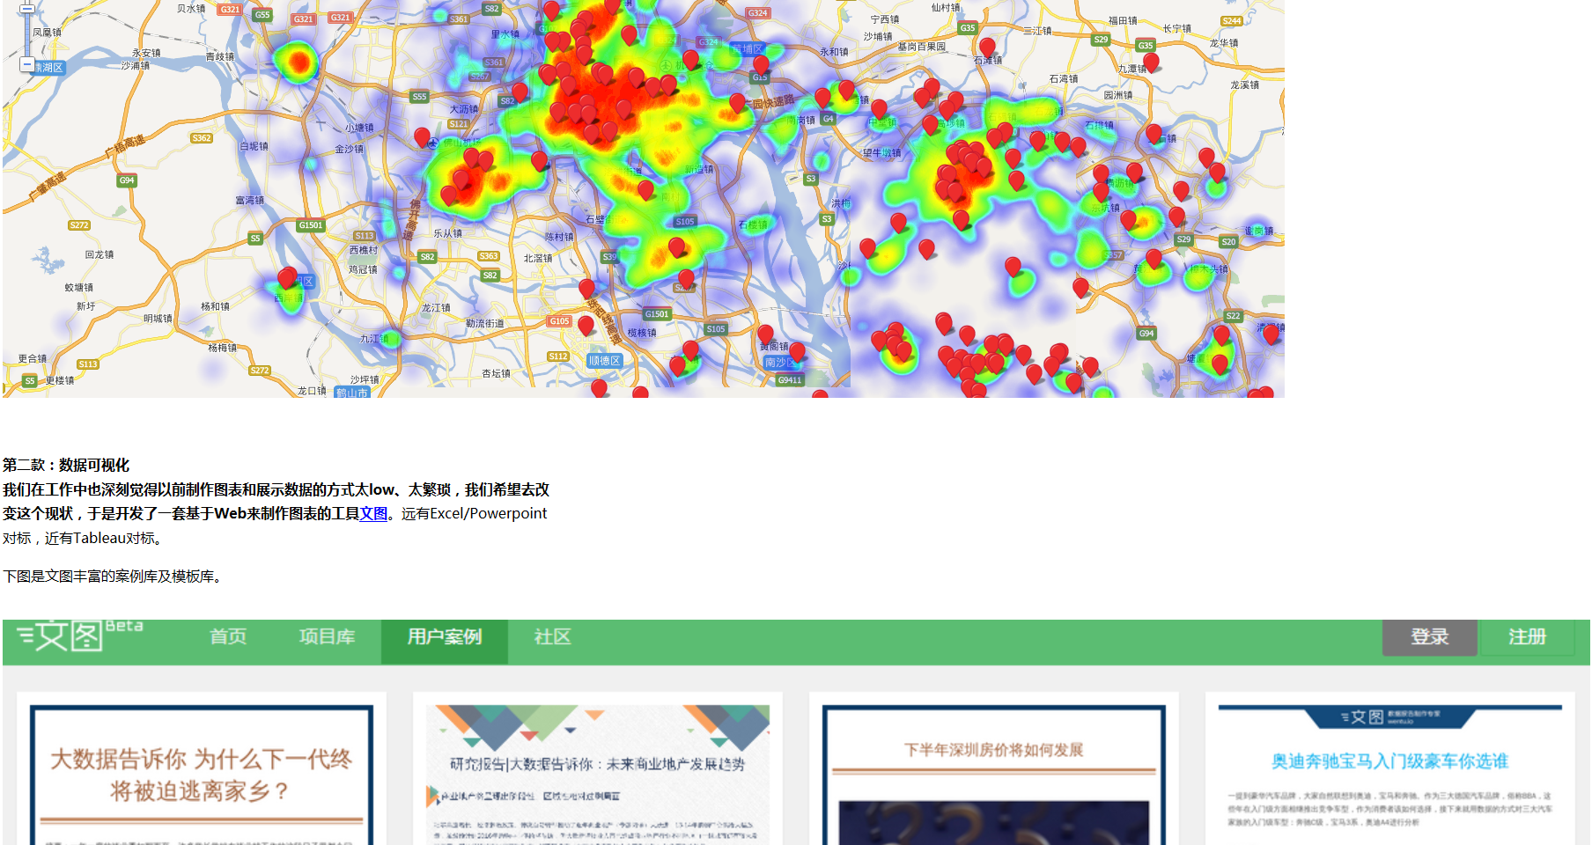Click the S55 road shield
This screenshot has height=845, width=1592.
pyautogui.click(x=419, y=97)
